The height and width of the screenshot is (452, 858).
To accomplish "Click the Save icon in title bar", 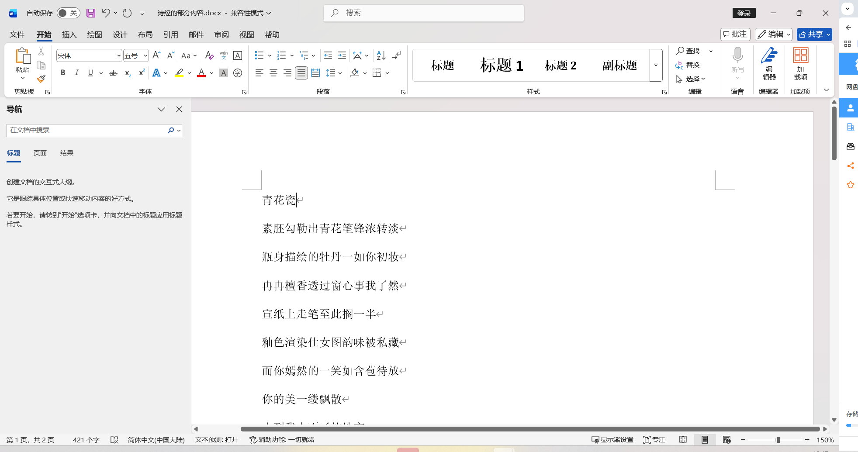I will coord(91,13).
